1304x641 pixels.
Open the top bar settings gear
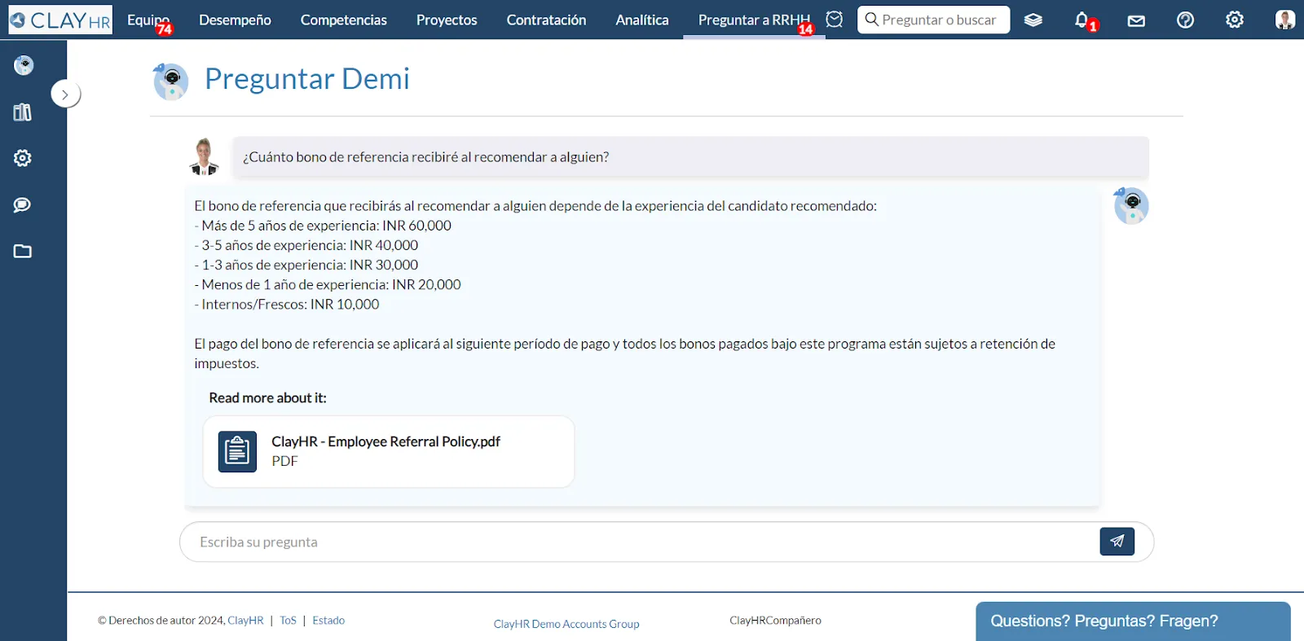click(x=1235, y=20)
